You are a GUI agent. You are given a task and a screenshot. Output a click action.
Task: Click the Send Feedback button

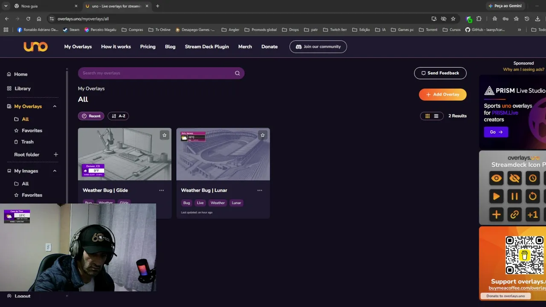440,73
